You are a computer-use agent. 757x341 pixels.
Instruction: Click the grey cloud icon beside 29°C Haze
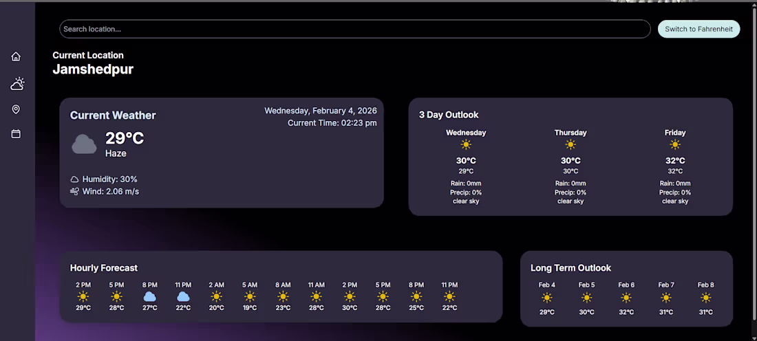pos(84,144)
